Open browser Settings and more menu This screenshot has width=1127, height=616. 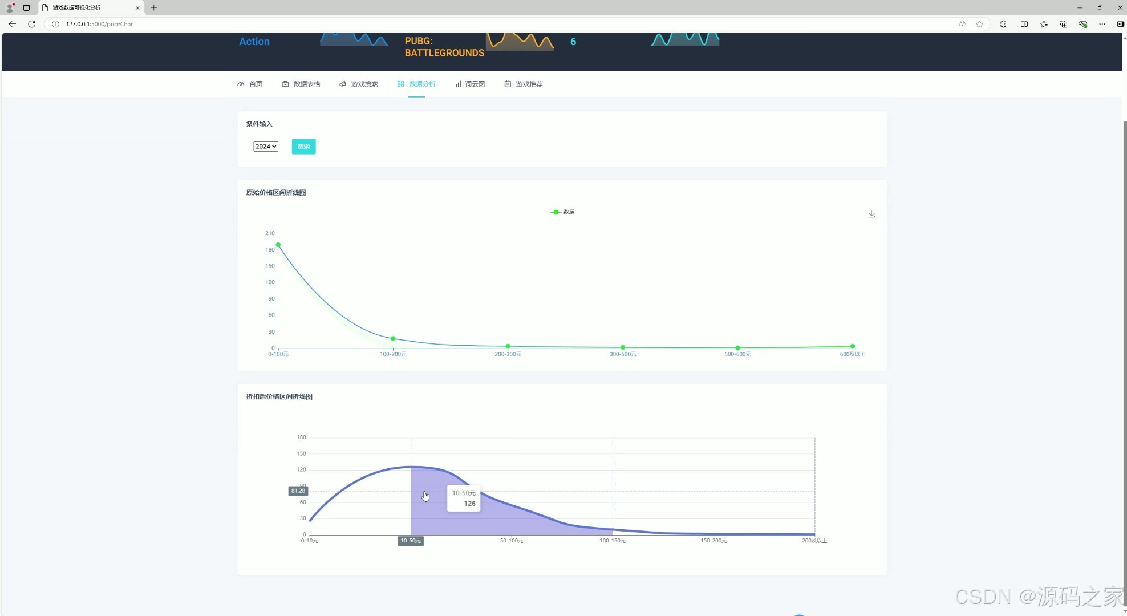[x=1102, y=24]
